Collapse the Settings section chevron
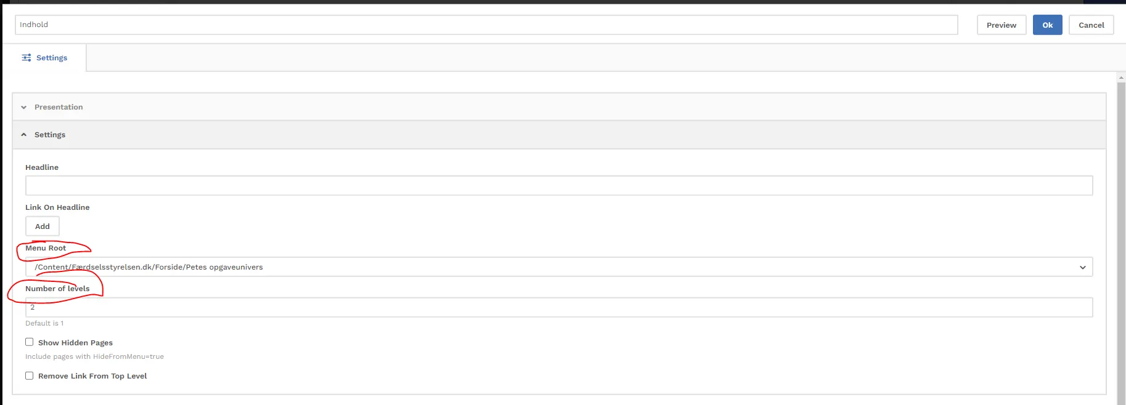The image size is (1126, 405). tap(24, 135)
